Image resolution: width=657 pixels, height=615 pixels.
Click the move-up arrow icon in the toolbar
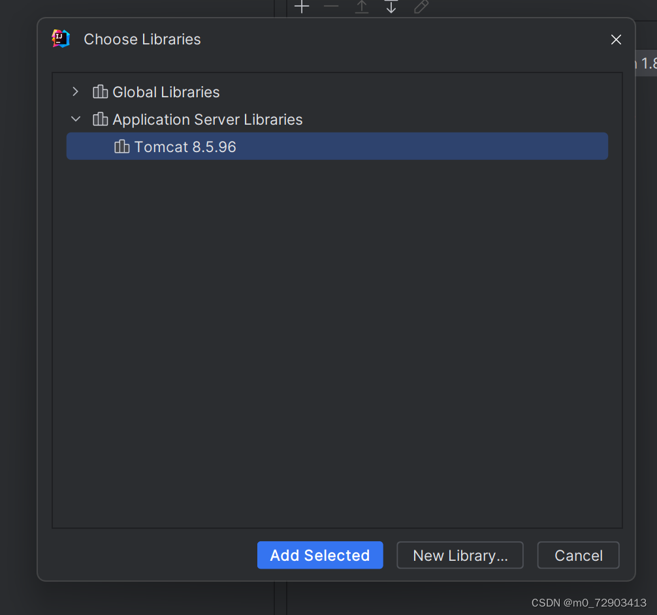point(361,7)
